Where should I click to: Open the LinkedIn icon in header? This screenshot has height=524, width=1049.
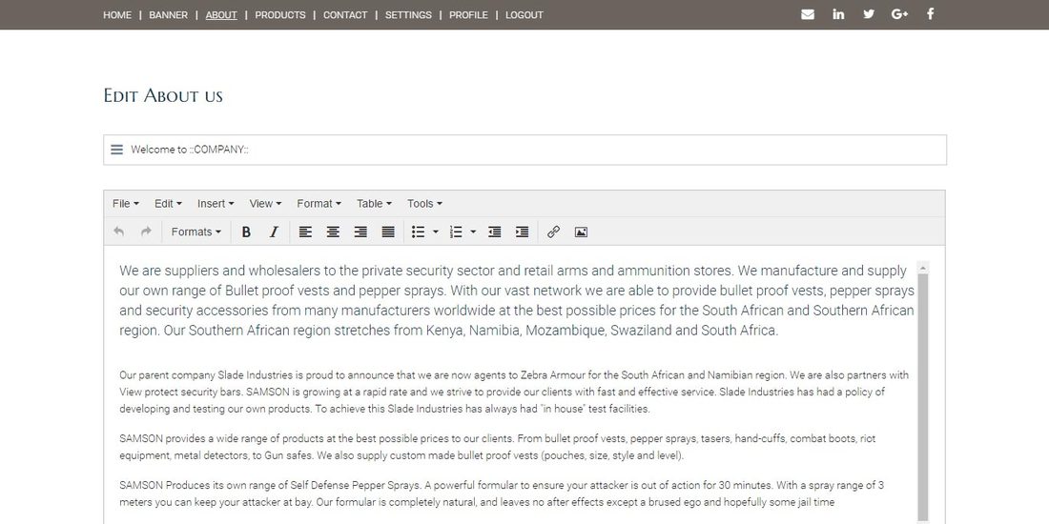pyautogui.click(x=838, y=14)
